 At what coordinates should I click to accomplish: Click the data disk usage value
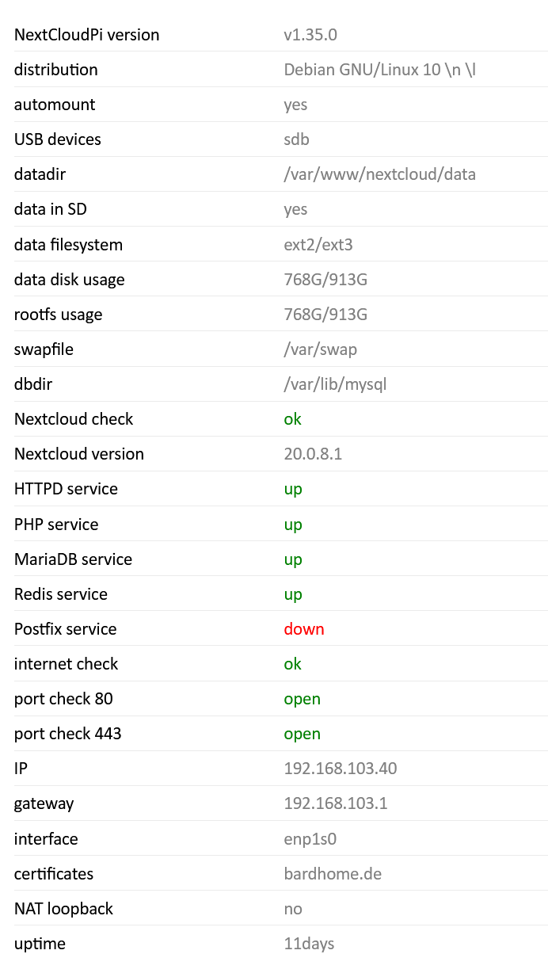click(x=325, y=280)
